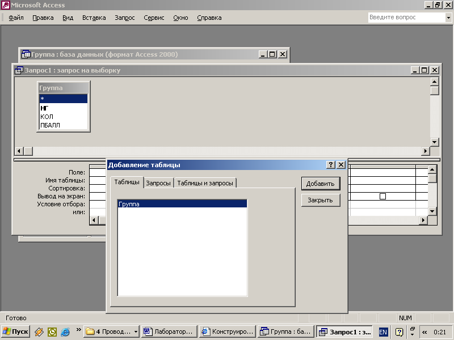Open the Файл menu
Image resolution: width=454 pixels, height=340 pixels.
(16, 18)
